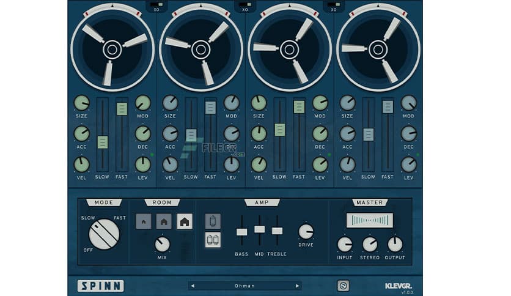Click the OFF label on the mode switch
The image size is (511, 296).
[88, 250]
